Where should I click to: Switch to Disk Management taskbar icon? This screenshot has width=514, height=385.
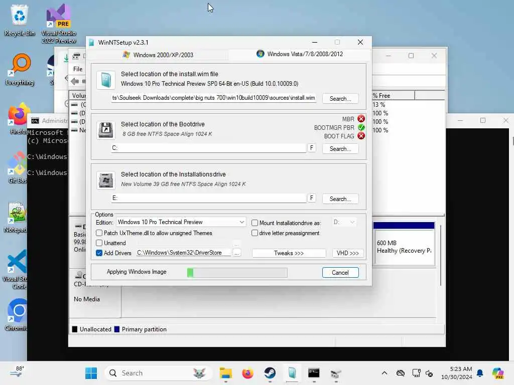[336, 373]
